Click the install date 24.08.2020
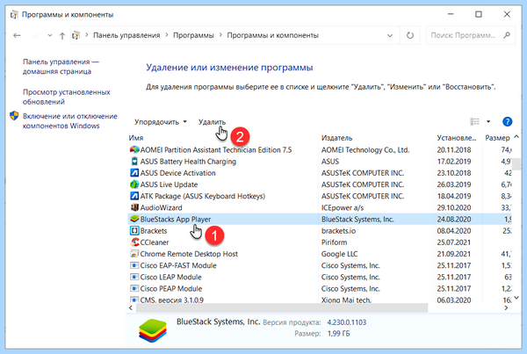Screen dimensions: 527x354 454,220
